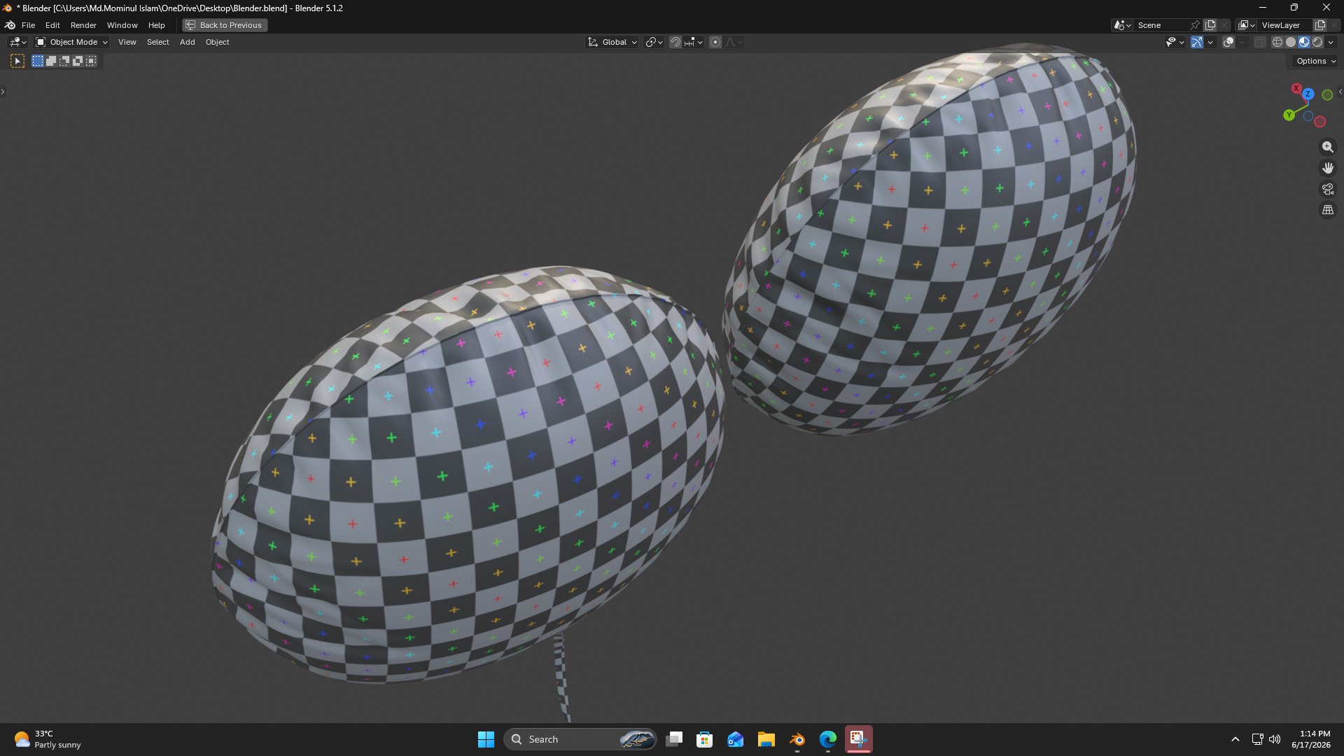Screen dimensions: 1344x756
Task: Click the ViewLayer name field
Action: click(x=1284, y=25)
